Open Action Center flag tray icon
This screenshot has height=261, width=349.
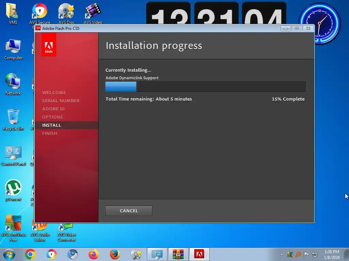pyautogui.click(x=306, y=254)
